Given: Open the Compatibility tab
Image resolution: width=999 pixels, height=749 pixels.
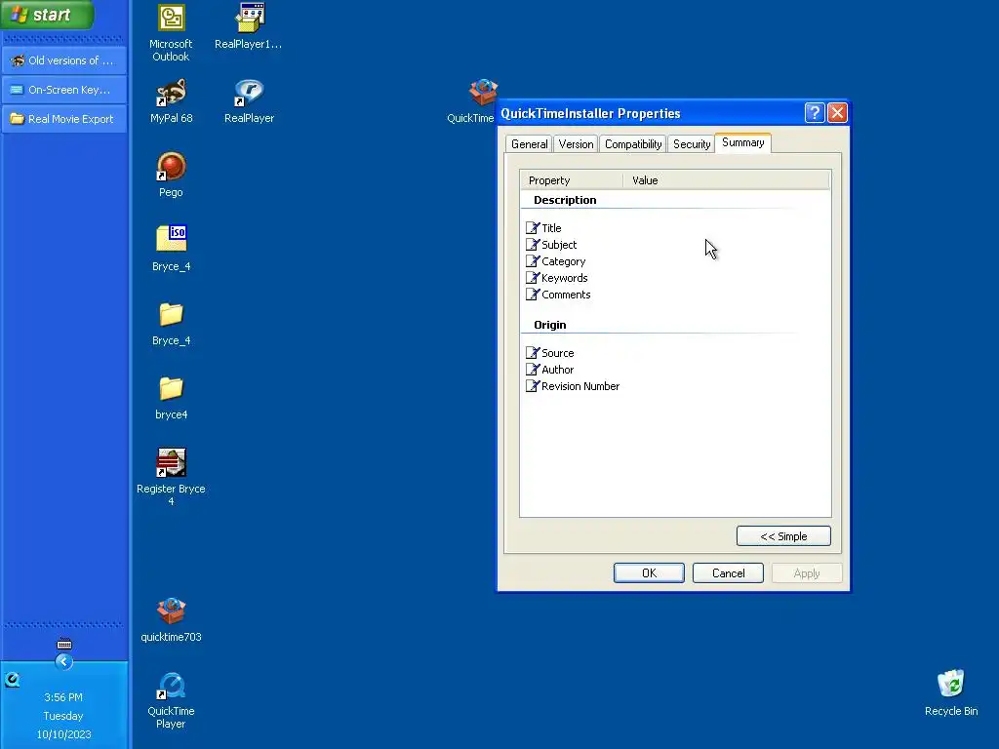Looking at the screenshot, I should click(x=632, y=144).
